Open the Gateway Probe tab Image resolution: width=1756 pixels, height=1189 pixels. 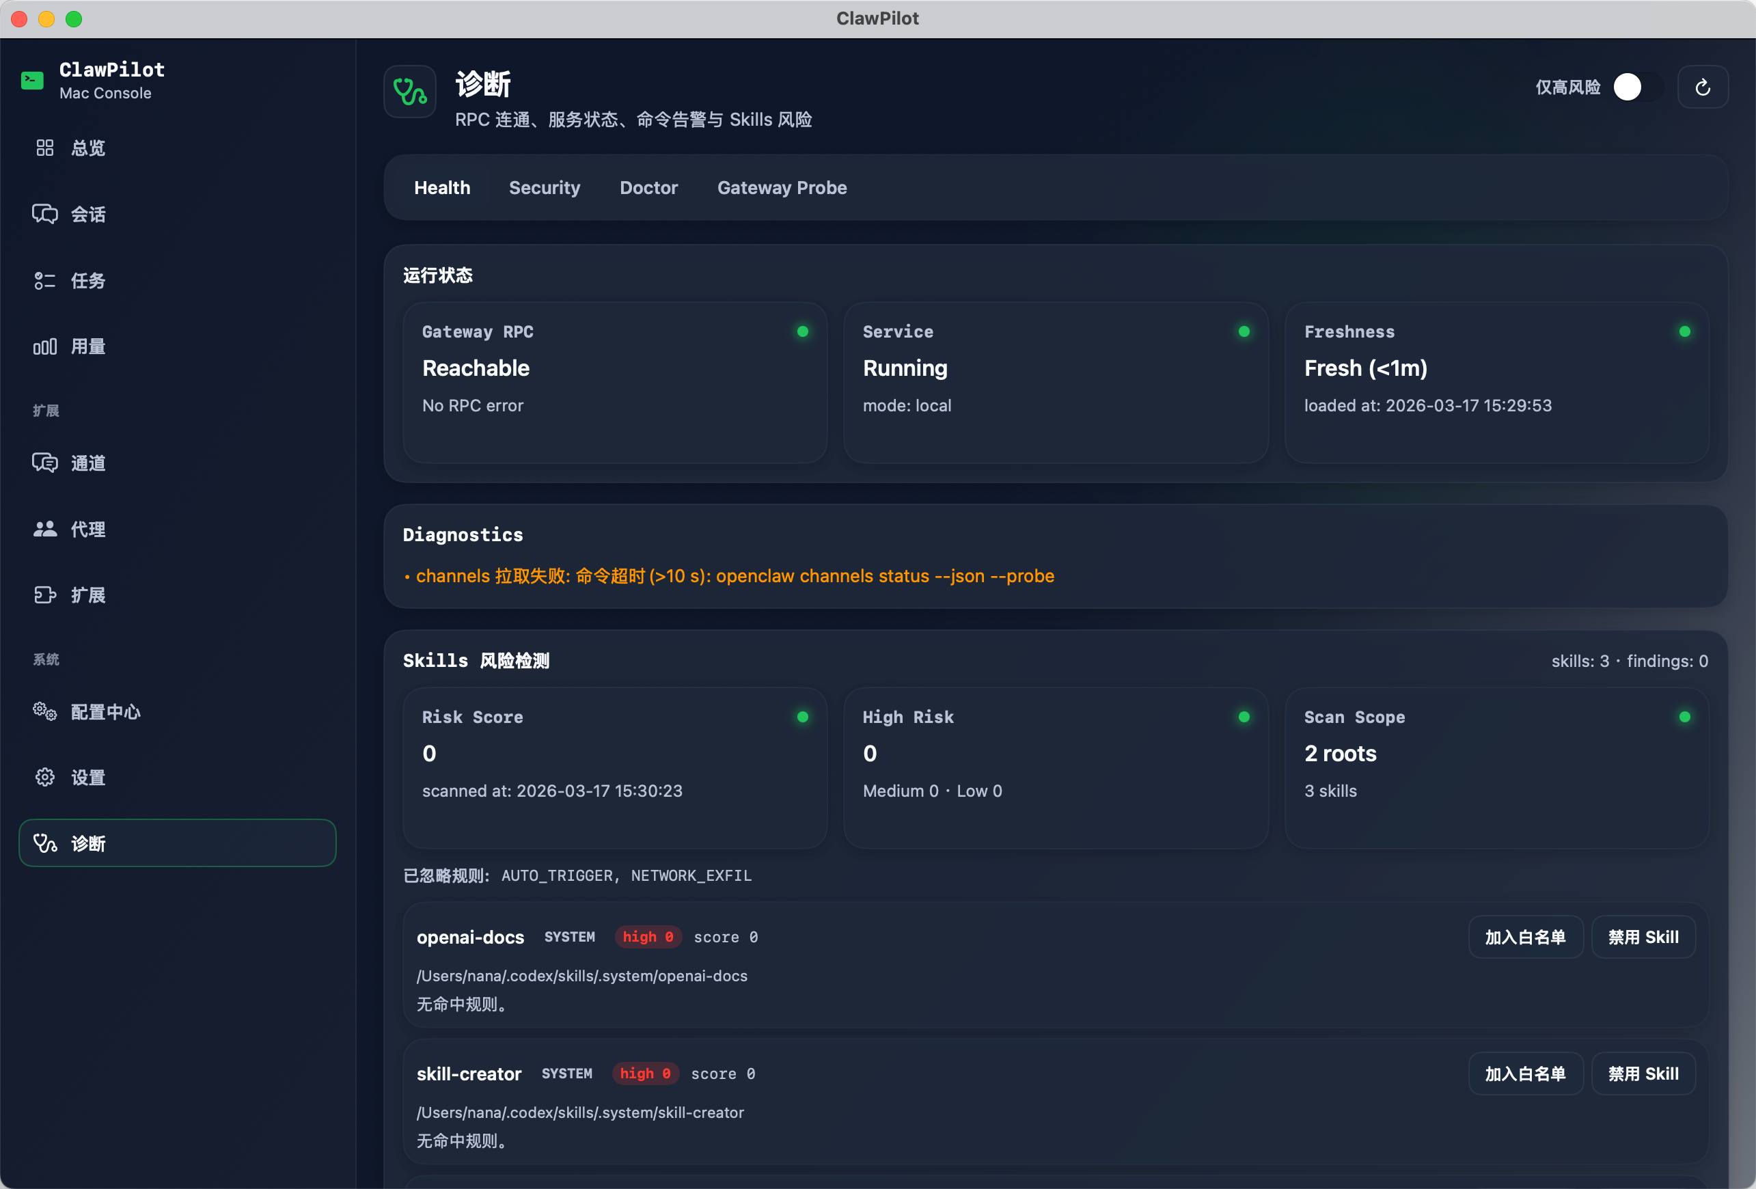point(781,187)
